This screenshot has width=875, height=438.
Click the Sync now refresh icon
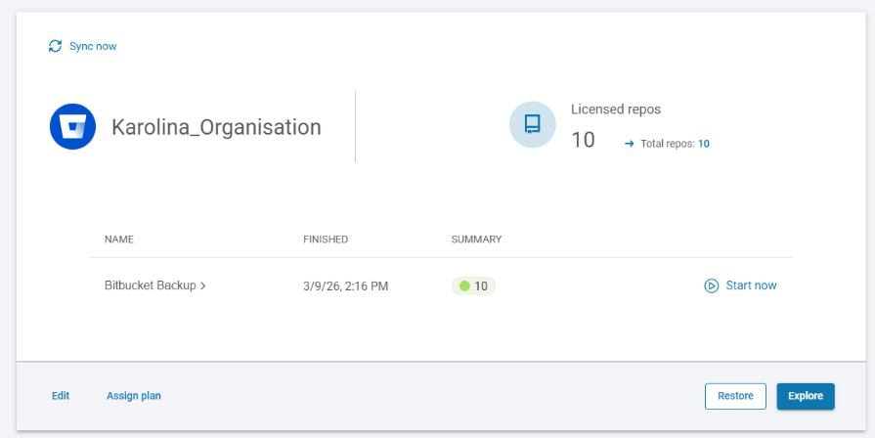pyautogui.click(x=56, y=46)
